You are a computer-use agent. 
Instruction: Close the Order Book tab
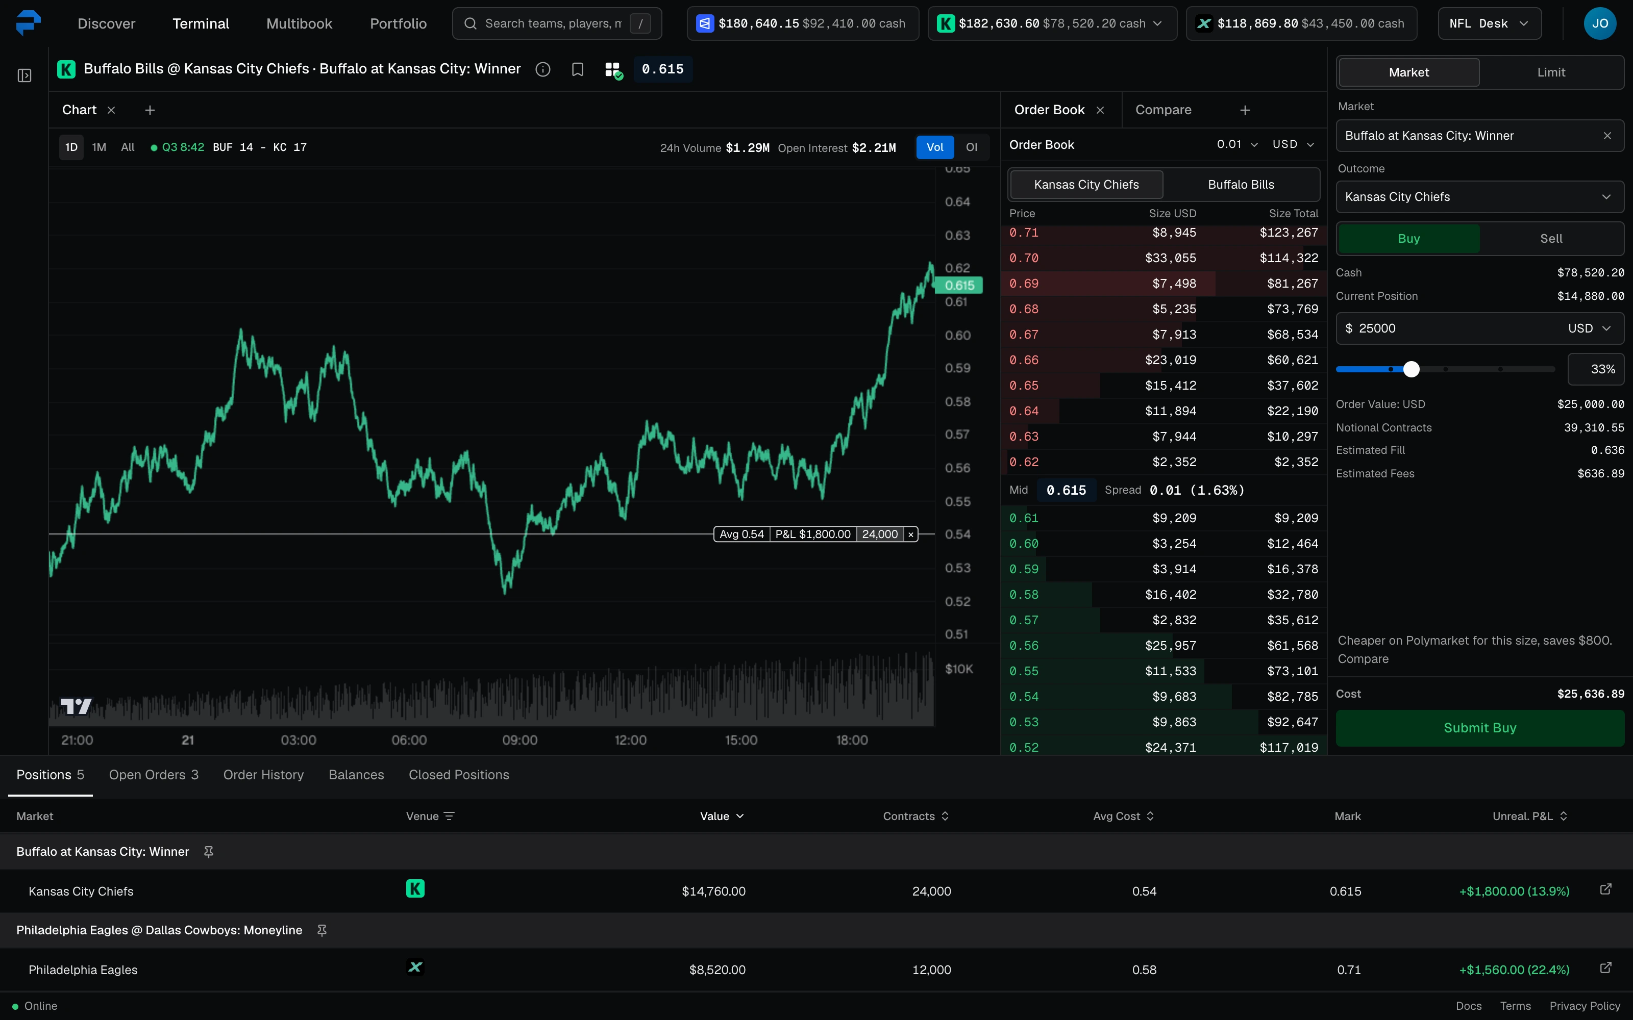pos(1100,110)
